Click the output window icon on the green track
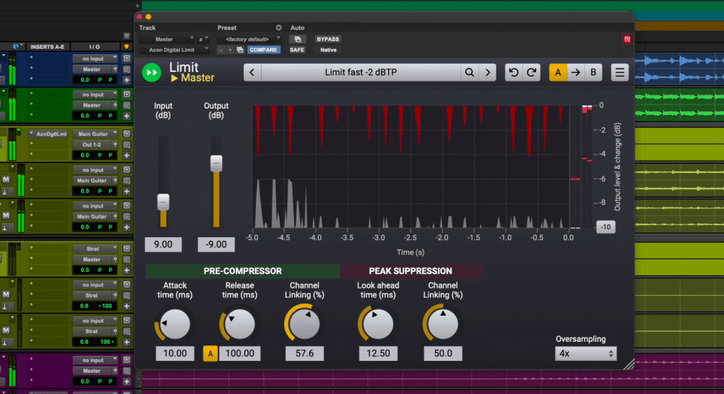 pyautogui.click(x=127, y=94)
